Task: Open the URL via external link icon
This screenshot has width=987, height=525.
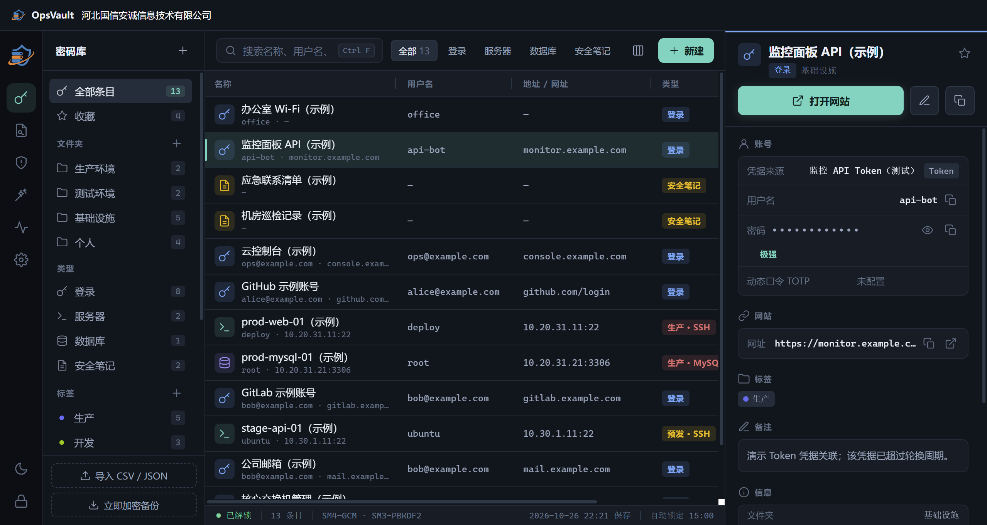Action: coord(951,343)
